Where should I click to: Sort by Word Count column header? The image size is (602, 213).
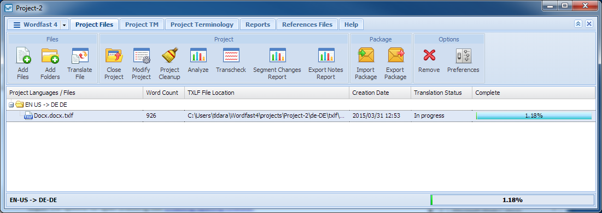[x=163, y=93]
